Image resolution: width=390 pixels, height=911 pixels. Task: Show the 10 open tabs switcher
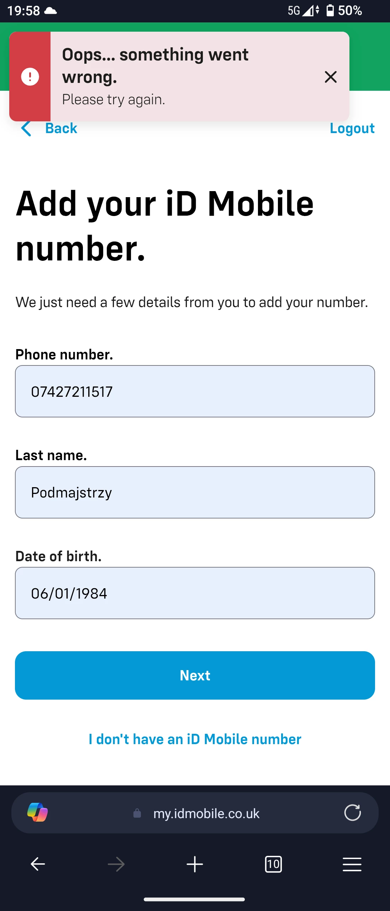273,864
